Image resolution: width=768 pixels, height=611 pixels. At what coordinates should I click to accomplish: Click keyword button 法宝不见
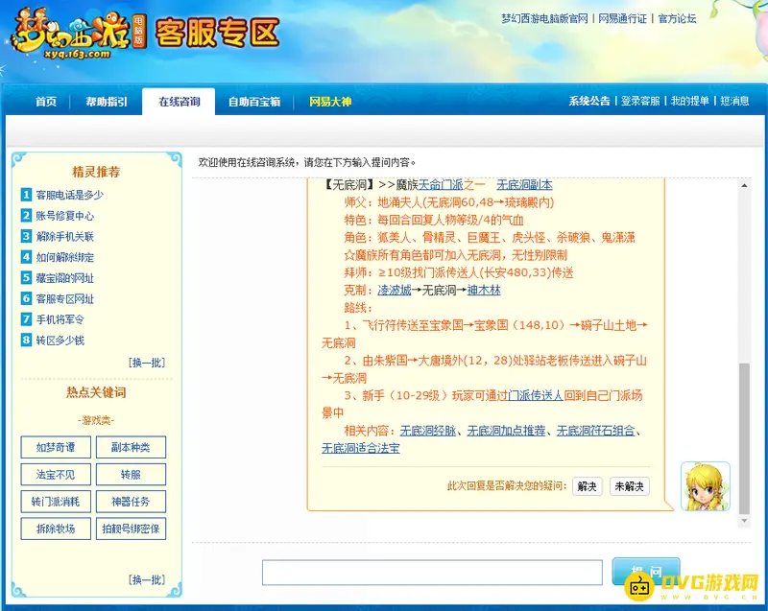click(x=56, y=475)
